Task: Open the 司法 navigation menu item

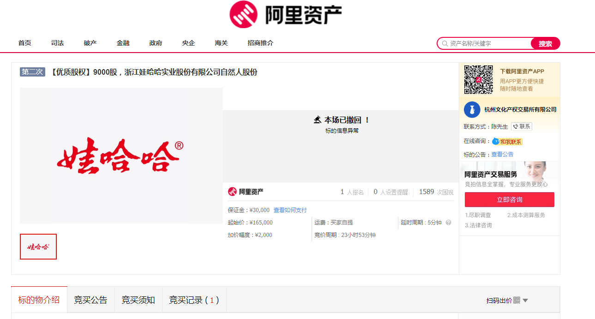Action: tap(57, 43)
